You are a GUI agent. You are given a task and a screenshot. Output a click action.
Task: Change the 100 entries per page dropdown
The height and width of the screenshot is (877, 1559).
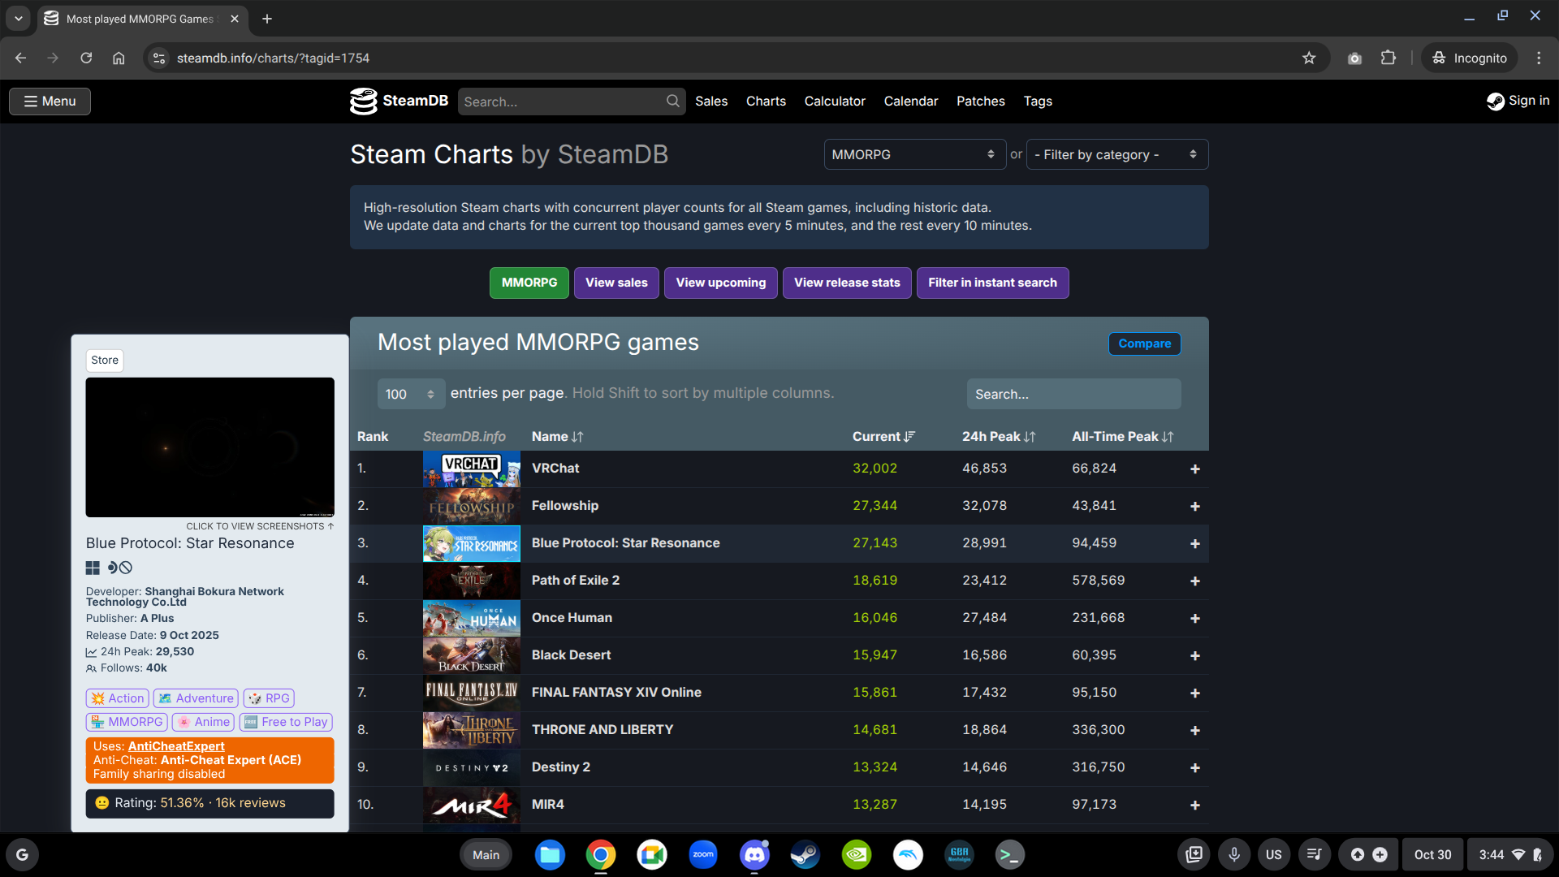pyautogui.click(x=411, y=394)
